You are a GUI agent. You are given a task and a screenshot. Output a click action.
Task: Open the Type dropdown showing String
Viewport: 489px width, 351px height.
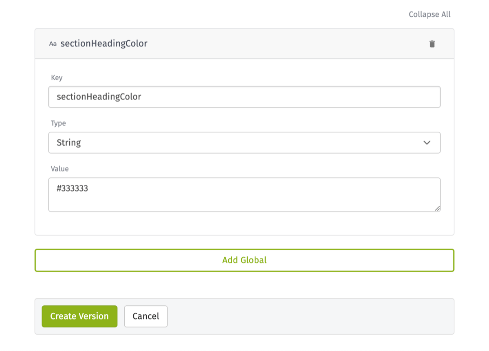(244, 143)
